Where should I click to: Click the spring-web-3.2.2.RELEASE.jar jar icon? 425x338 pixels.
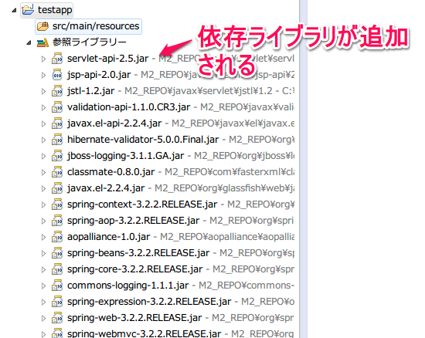click(x=57, y=318)
